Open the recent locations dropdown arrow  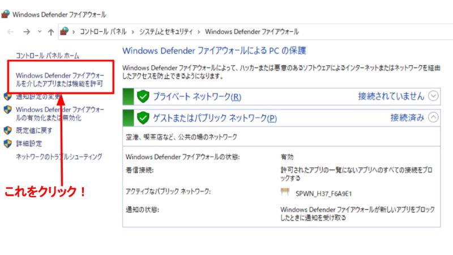[40, 32]
